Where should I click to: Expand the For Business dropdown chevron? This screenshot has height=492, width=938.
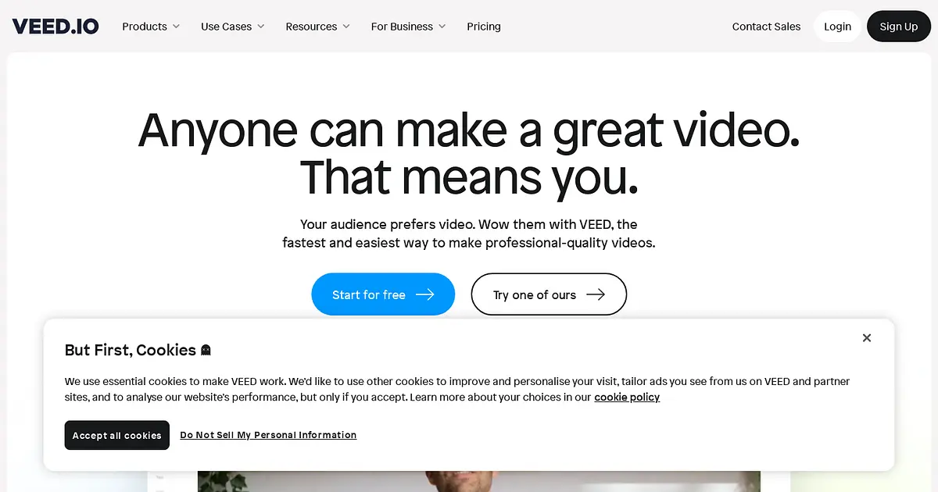pos(442,27)
